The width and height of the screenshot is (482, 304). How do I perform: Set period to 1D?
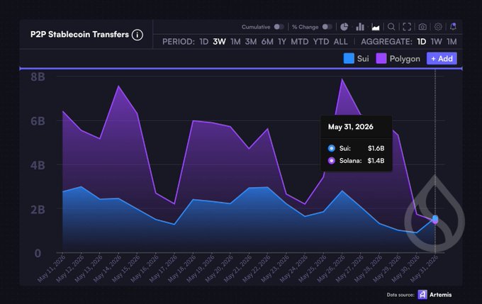(x=204, y=42)
